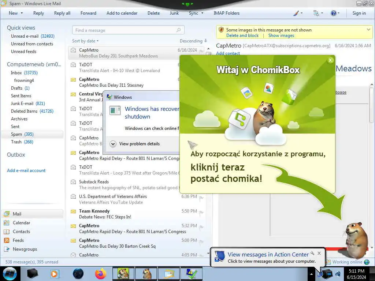375x281 pixels.
Task: Click the search magnifier in Find a message
Action: pos(178,30)
